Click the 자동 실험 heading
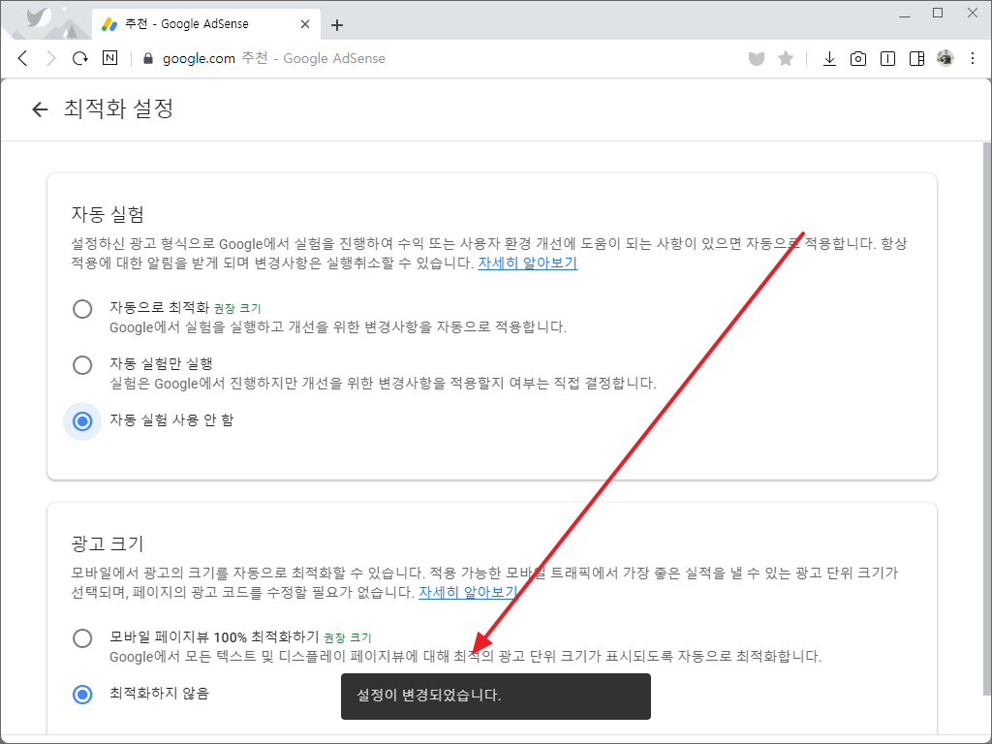Image resolution: width=992 pixels, height=744 pixels. [x=108, y=214]
